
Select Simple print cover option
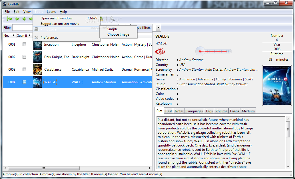[118, 29]
